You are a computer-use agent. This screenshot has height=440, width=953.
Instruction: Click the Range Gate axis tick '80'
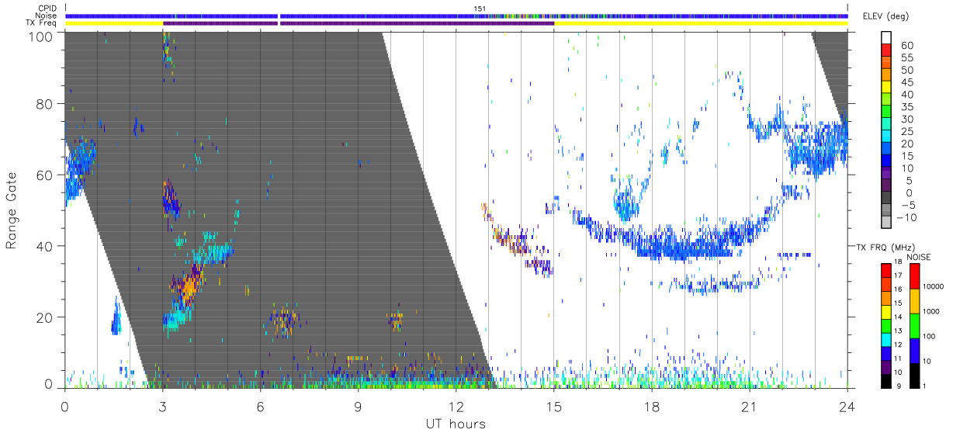tap(45, 104)
